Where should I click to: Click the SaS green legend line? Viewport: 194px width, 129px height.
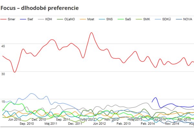point(120,19)
